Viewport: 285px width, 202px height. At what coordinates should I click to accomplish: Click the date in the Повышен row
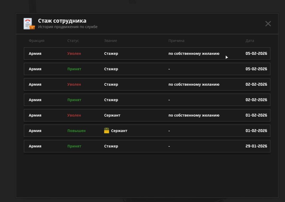pos(256,131)
